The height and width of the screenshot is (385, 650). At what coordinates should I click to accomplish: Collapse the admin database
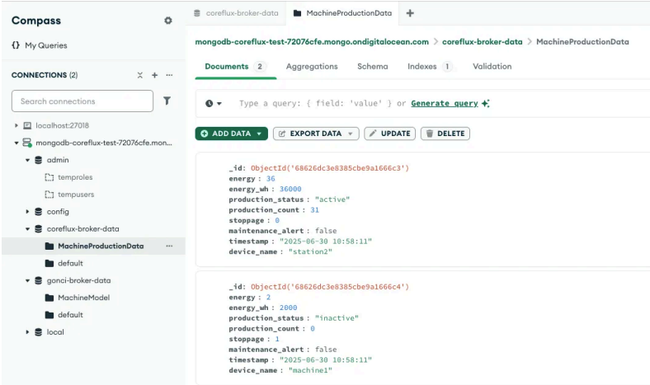[27, 160]
